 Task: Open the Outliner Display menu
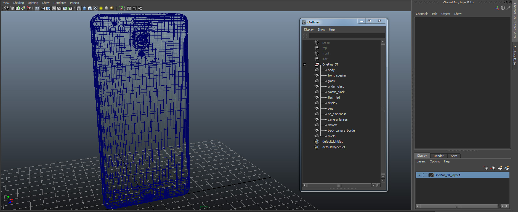309,29
